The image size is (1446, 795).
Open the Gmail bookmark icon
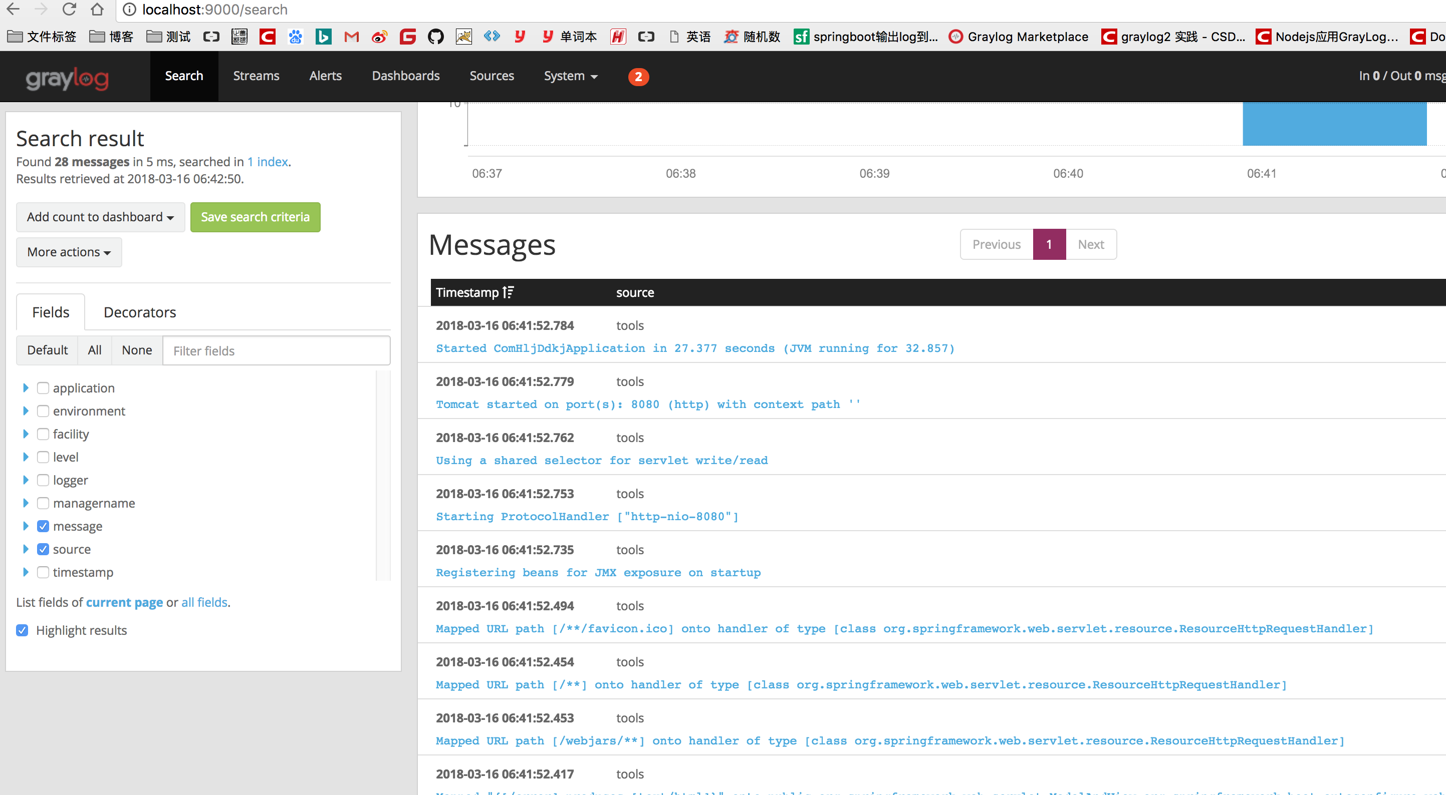tap(351, 37)
